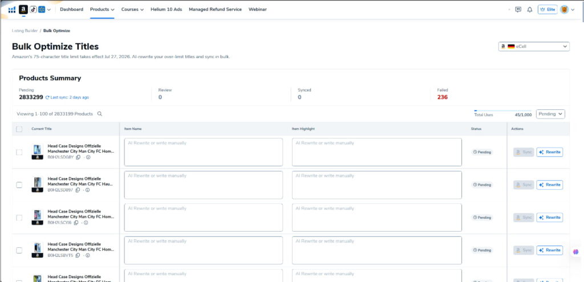Click Item Highlight field for B0H2LSDG8Y
Image resolution: width=584 pixels, height=282 pixels.
pyautogui.click(x=377, y=152)
